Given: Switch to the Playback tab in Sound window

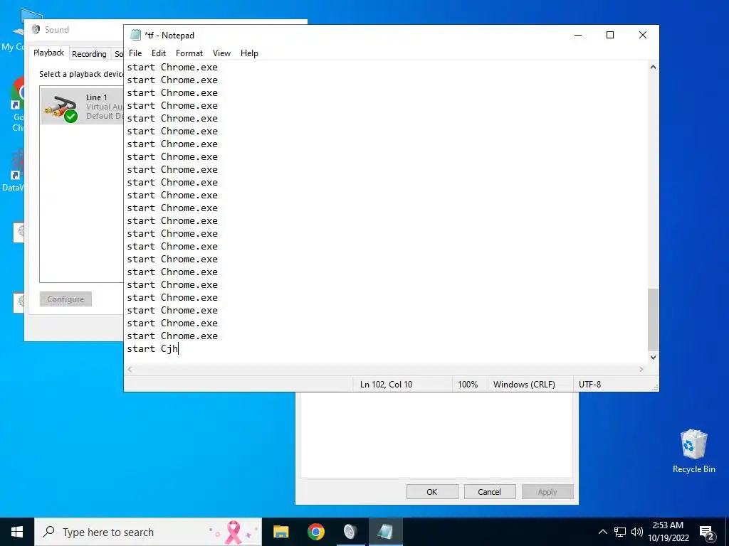Looking at the screenshot, I should [49, 53].
